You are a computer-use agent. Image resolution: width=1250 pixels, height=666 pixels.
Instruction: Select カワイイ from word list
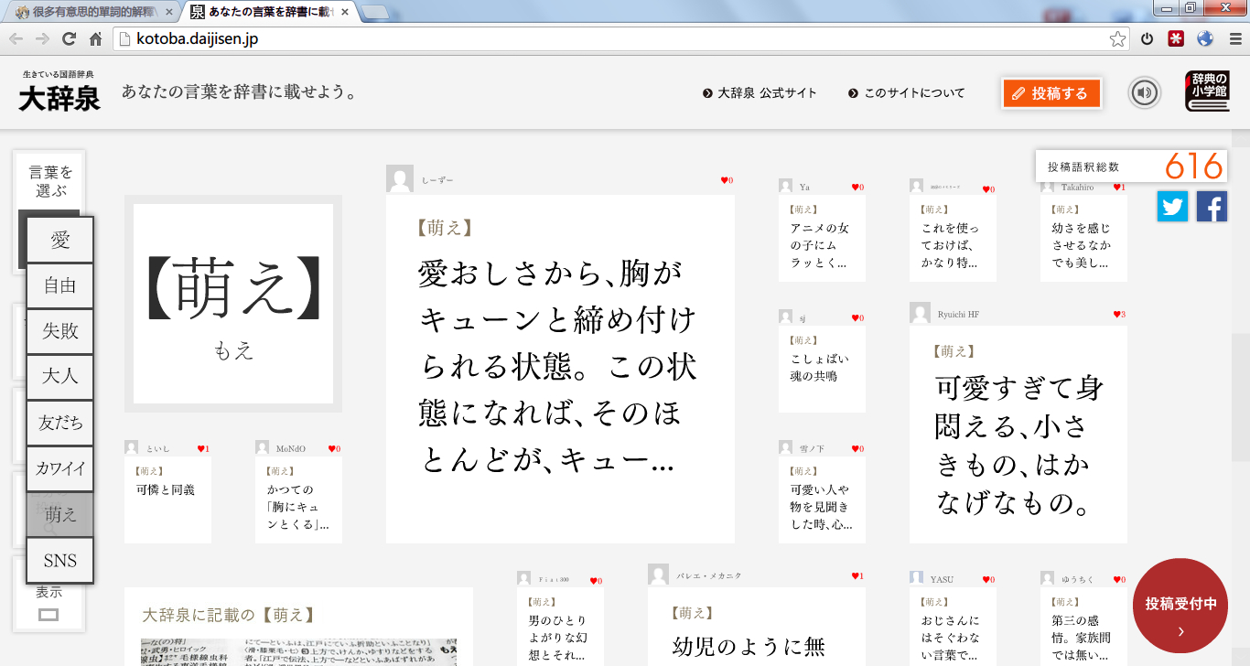60,468
